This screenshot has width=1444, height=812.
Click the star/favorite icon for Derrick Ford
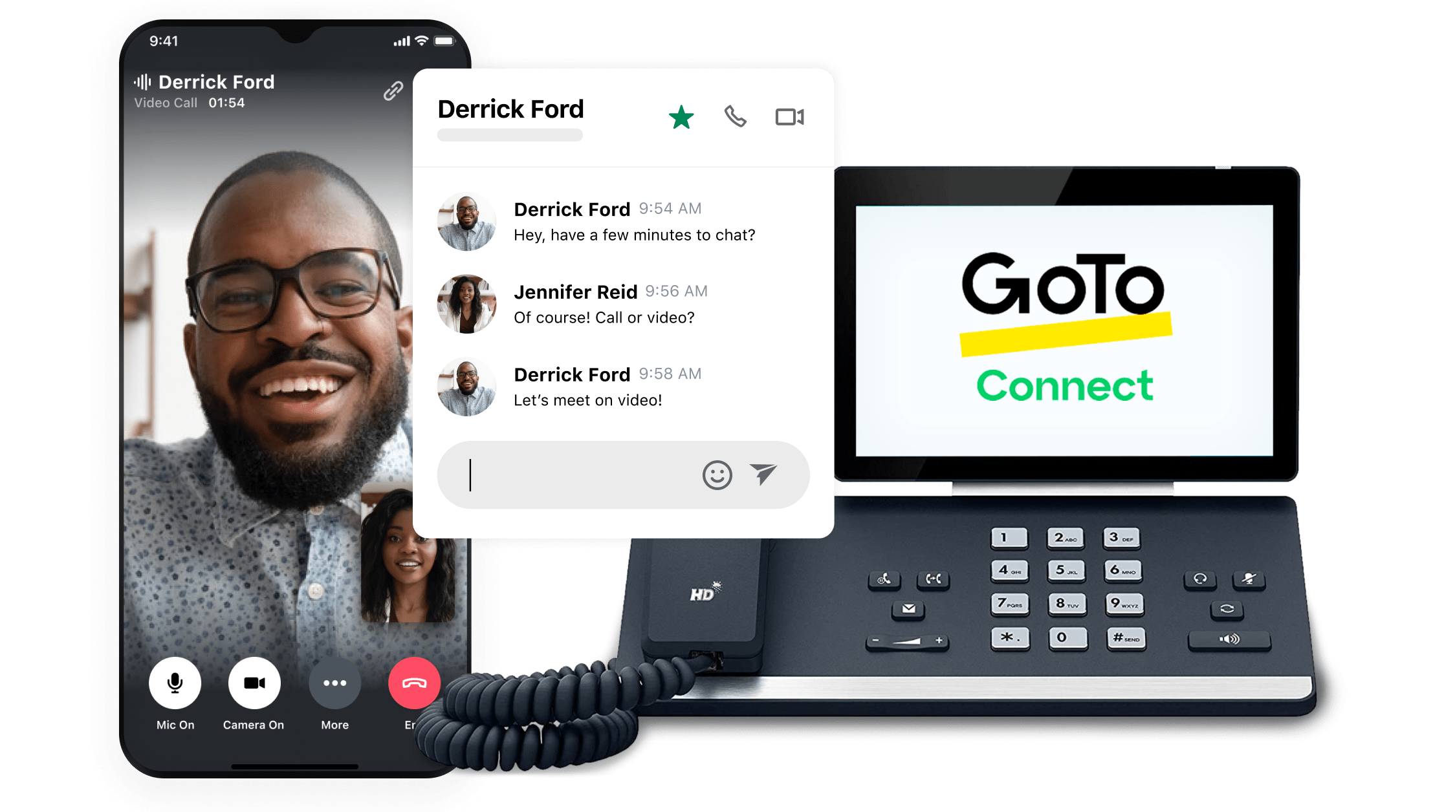point(681,117)
